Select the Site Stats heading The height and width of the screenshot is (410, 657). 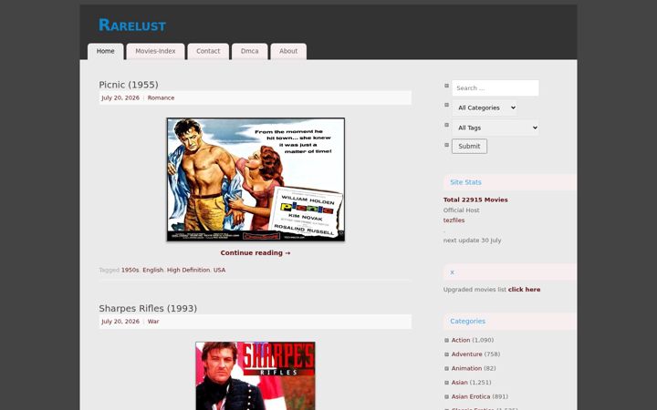tap(465, 182)
